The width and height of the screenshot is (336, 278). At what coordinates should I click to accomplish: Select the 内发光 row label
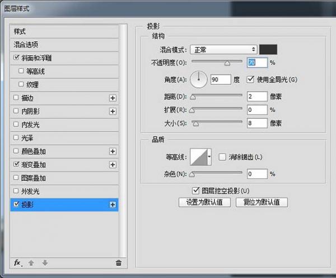coord(30,125)
